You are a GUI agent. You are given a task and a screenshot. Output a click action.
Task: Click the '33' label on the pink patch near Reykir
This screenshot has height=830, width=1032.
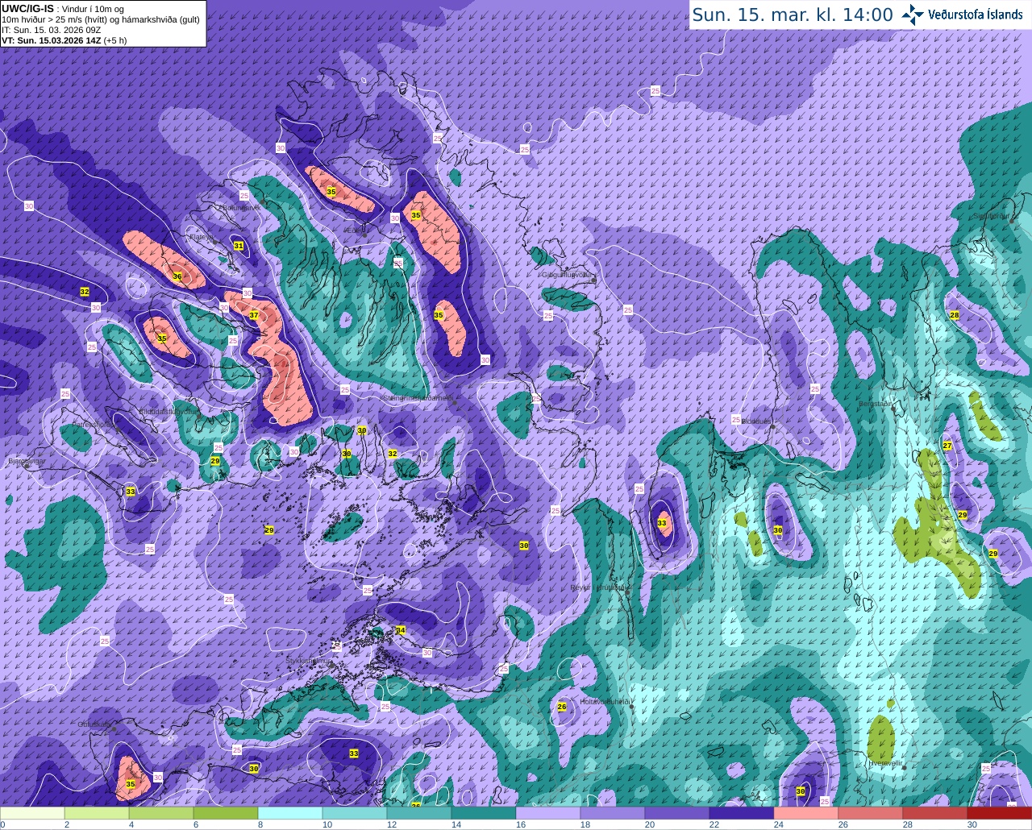[x=662, y=523]
